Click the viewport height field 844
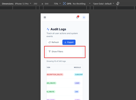The width and height of the screenshot is (136, 100). click(47, 4)
